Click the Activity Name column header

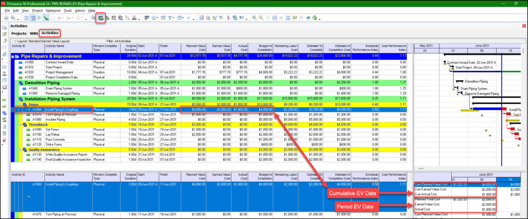click(x=69, y=48)
